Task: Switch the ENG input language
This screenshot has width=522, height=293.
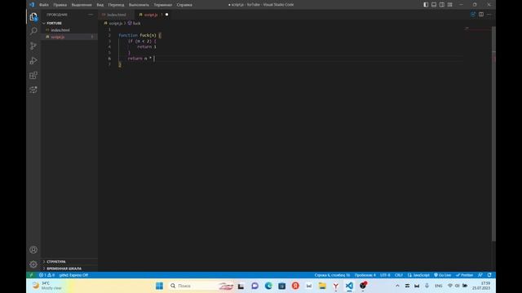Action: click(x=439, y=286)
